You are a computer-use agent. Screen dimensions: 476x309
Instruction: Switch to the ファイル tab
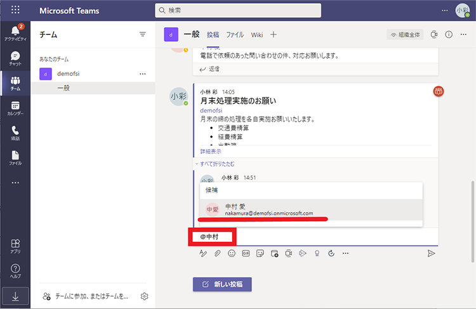click(x=235, y=35)
